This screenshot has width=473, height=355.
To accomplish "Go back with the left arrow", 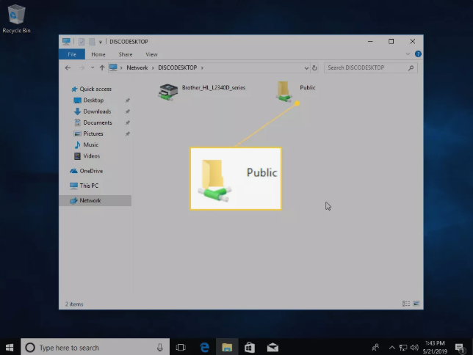I will pos(68,67).
